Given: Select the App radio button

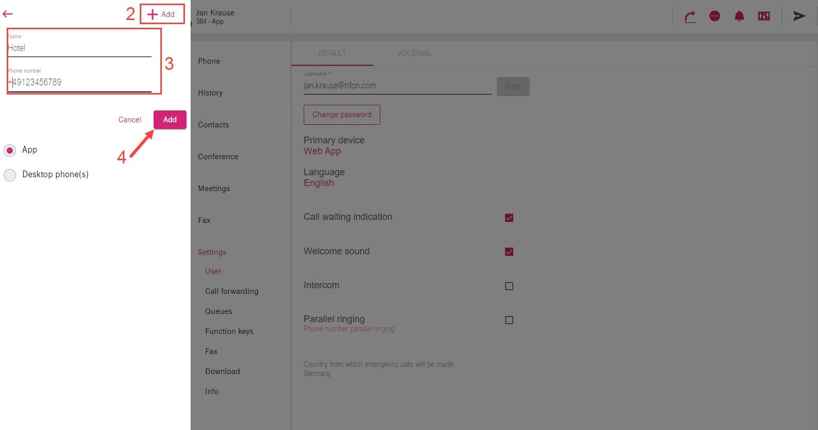Looking at the screenshot, I should point(10,150).
